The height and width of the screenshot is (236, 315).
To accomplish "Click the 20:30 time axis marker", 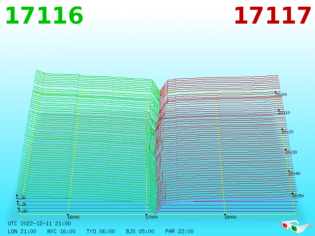I will (x=291, y=152).
